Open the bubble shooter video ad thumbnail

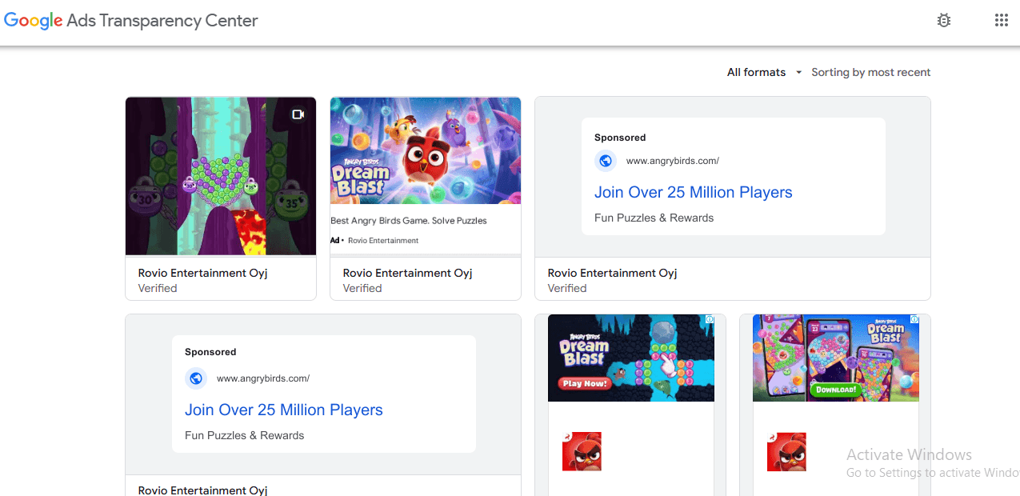click(221, 176)
